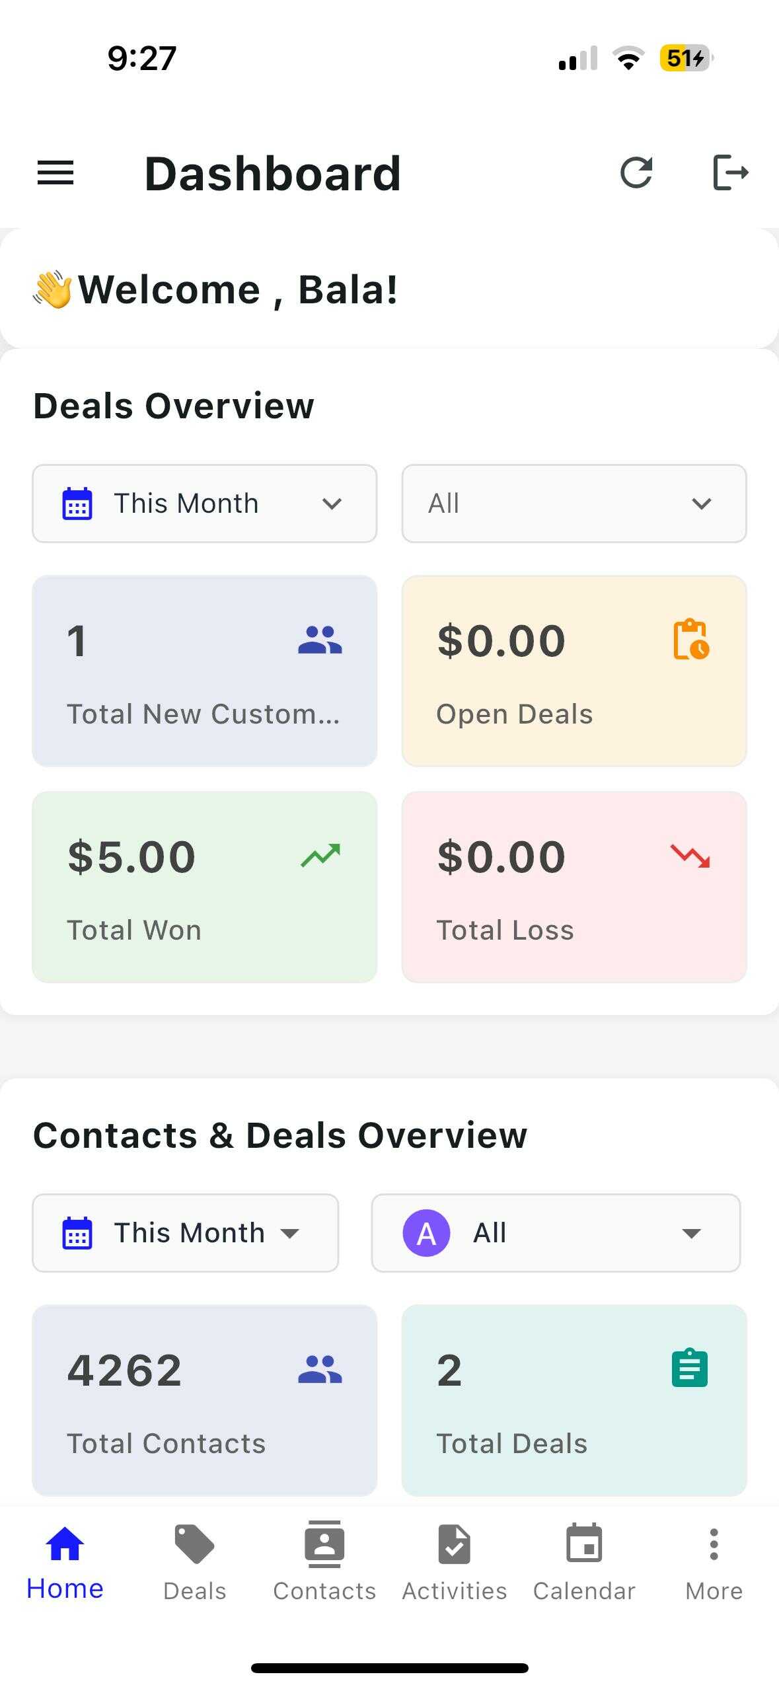Tap the people icon on Total Contacts card
779x1689 pixels.
coord(320,1369)
